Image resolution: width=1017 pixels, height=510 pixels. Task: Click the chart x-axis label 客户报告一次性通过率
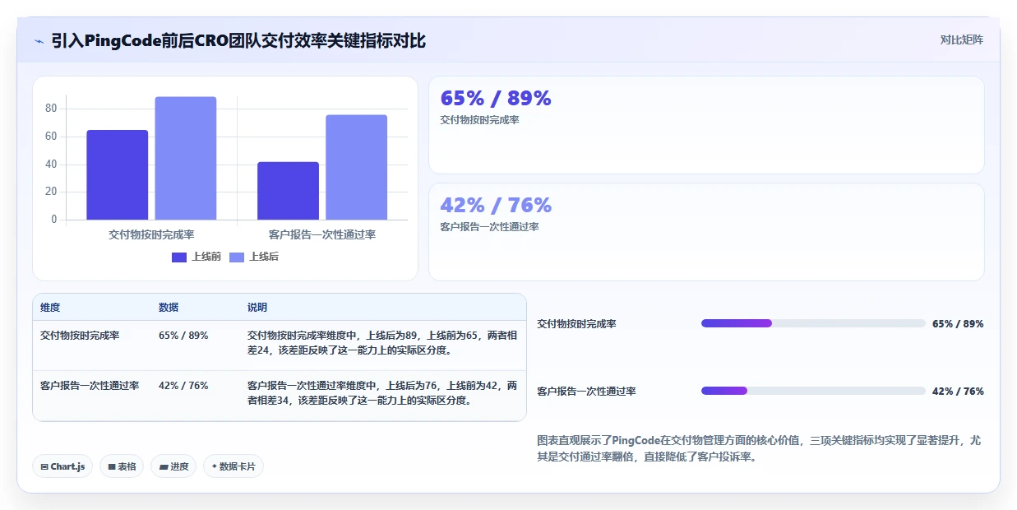[322, 234]
